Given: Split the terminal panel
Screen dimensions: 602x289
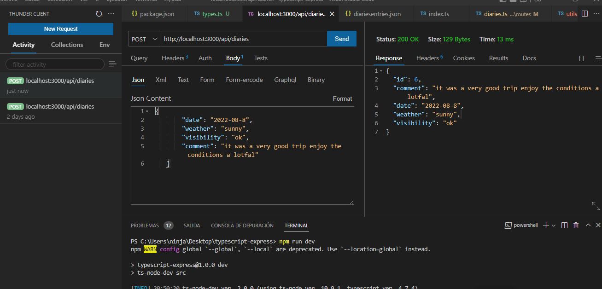Looking at the screenshot, I should pyautogui.click(x=565, y=225).
